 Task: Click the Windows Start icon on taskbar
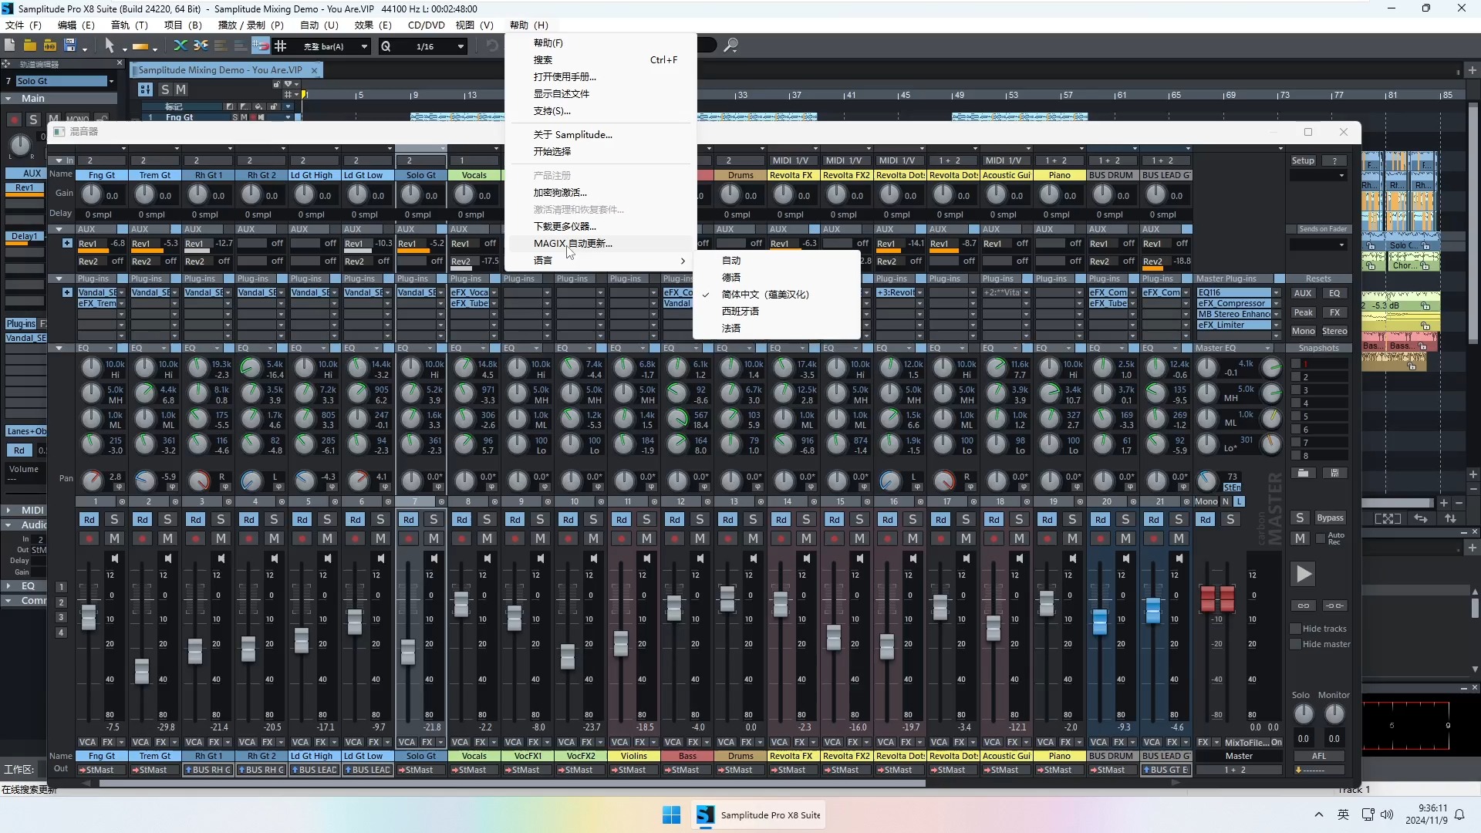671,815
